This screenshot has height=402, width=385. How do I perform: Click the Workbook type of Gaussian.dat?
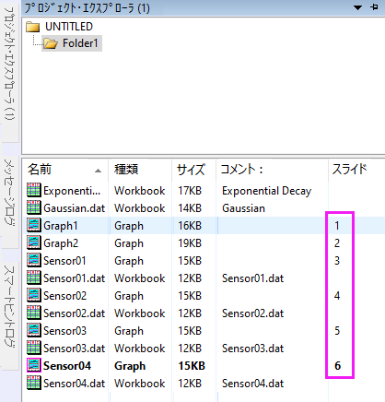coord(140,208)
